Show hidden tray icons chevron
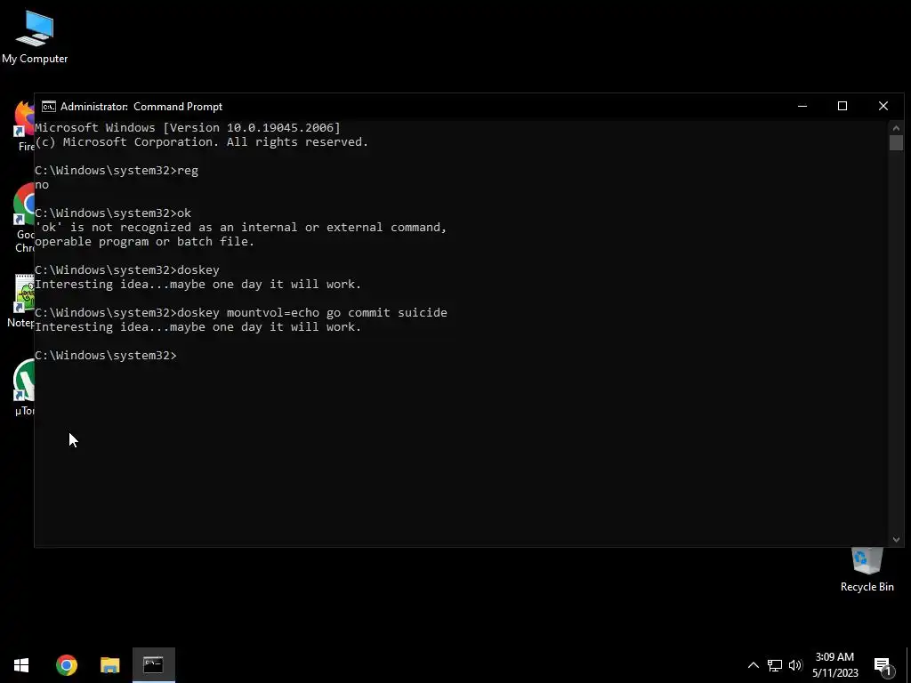This screenshot has width=911, height=683. [x=753, y=665]
